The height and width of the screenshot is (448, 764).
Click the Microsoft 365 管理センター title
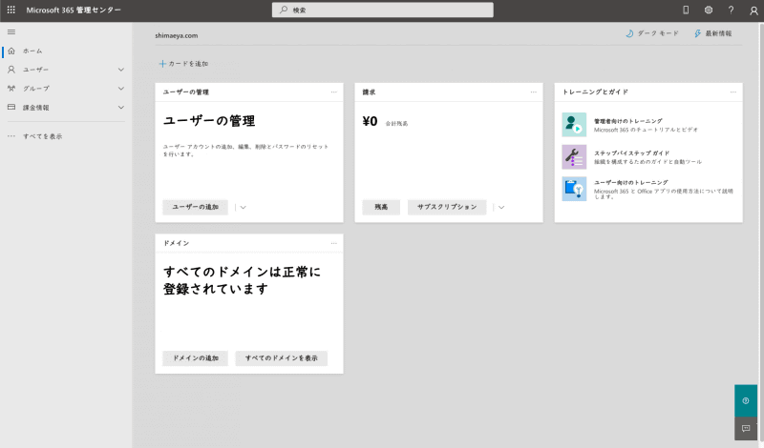click(x=74, y=10)
